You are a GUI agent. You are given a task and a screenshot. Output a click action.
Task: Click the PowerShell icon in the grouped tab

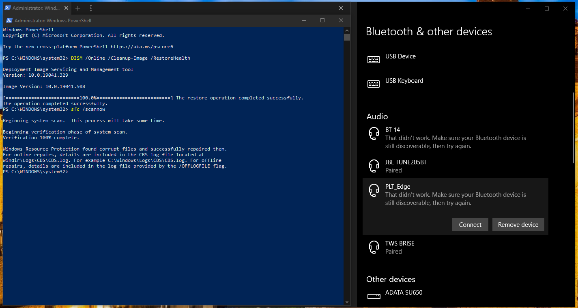7,8
